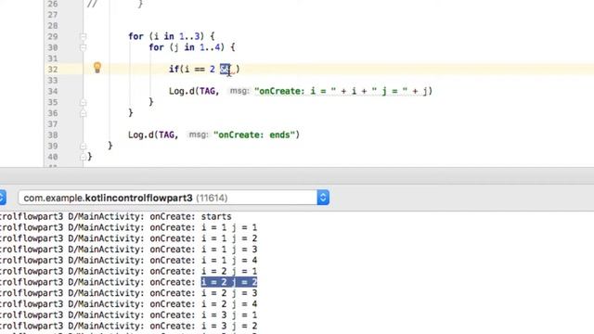
Task: Click line number 34 in the gutter
Action: point(53,91)
